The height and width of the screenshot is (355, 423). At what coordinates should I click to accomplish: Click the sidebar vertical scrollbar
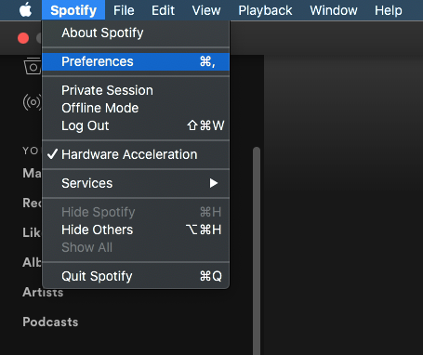[257, 251]
